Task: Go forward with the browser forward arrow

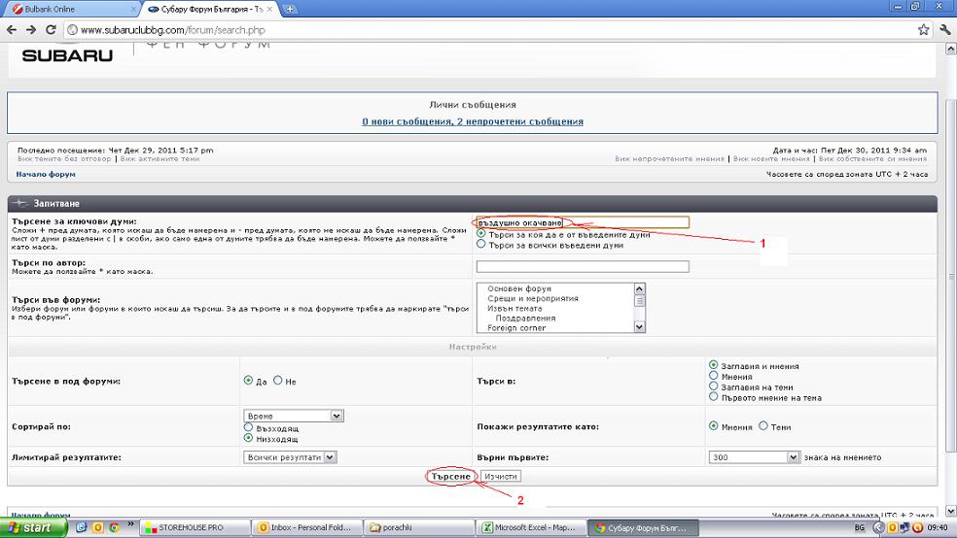Action: [31, 30]
